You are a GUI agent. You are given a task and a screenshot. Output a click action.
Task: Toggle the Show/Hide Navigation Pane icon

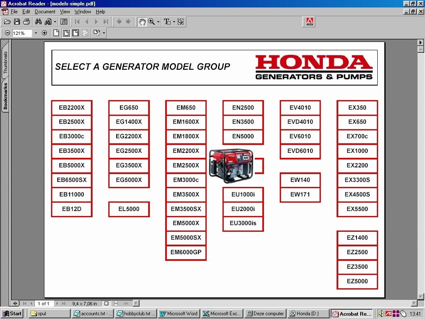(64, 22)
